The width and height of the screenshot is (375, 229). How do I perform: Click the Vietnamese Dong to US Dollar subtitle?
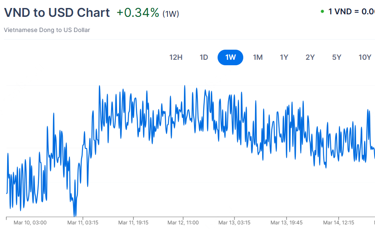pyautogui.click(x=47, y=30)
